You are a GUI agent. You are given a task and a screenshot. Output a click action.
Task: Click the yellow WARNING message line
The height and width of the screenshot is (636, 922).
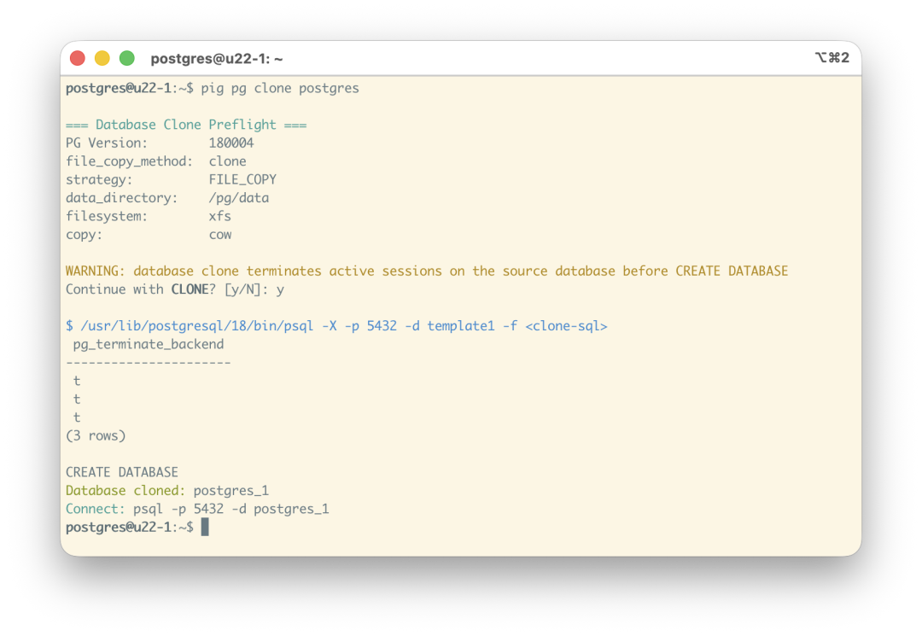pyautogui.click(x=427, y=271)
